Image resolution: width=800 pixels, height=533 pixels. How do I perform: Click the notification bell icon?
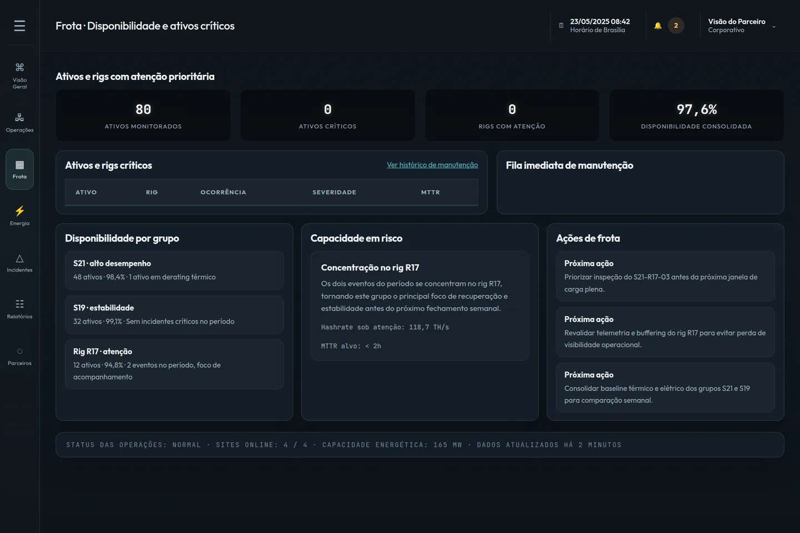coord(658,26)
